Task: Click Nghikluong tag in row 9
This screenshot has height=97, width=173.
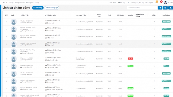Action: click(166, 81)
